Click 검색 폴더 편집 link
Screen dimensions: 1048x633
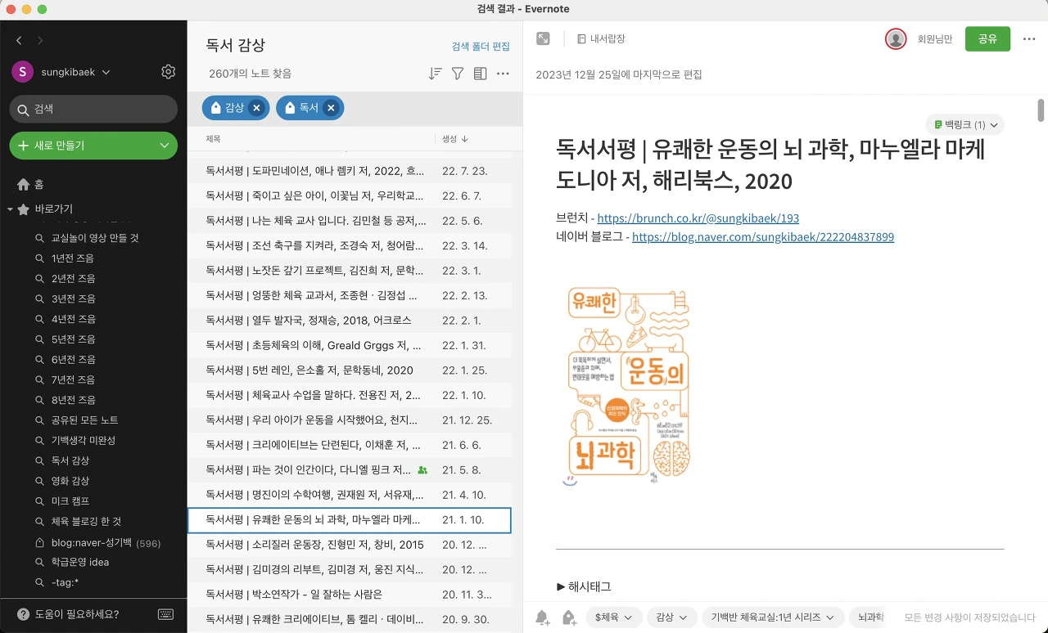tap(481, 47)
